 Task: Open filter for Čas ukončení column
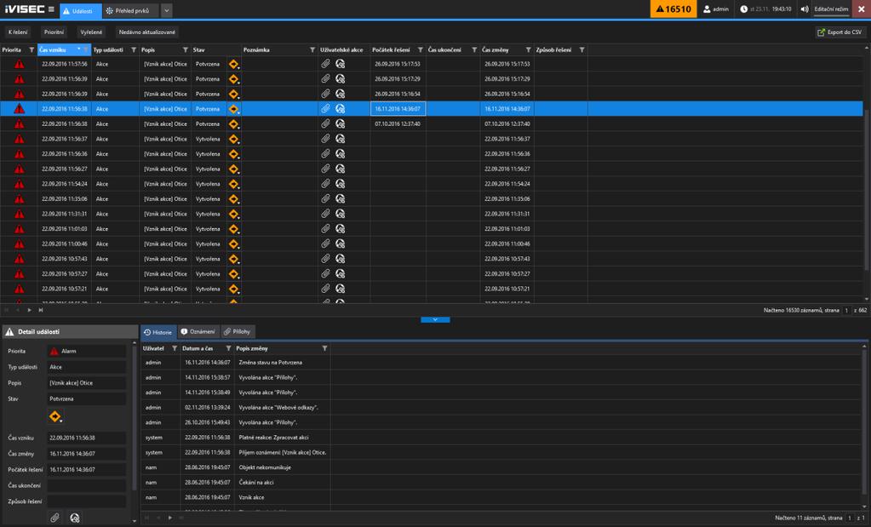click(474, 50)
